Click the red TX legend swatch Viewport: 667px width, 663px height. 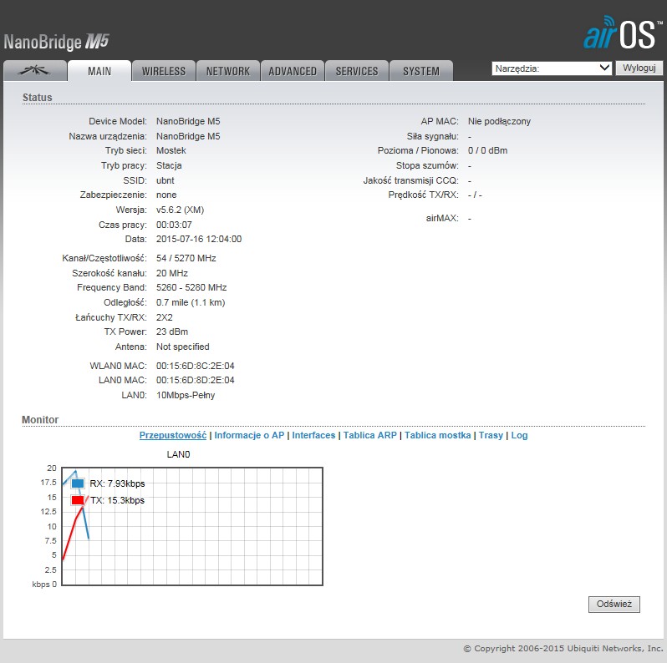(78, 500)
